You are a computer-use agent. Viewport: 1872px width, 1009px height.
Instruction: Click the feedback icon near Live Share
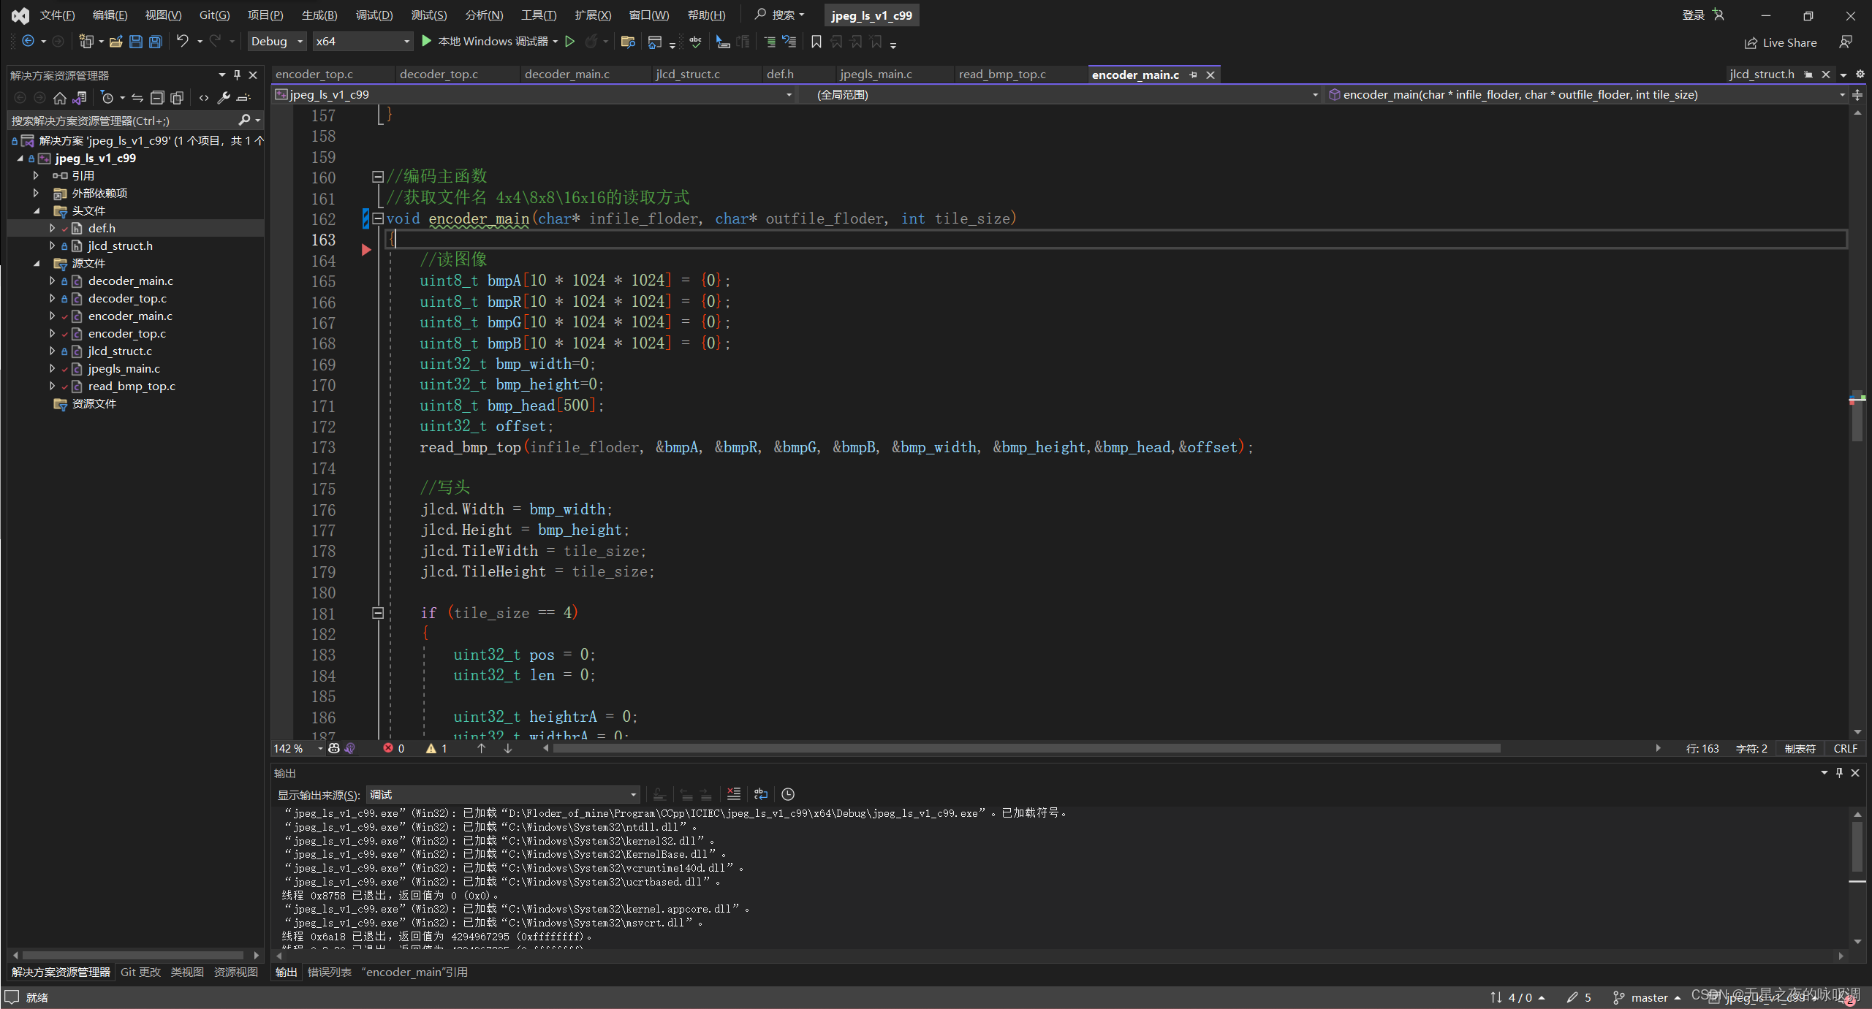pos(1846,42)
